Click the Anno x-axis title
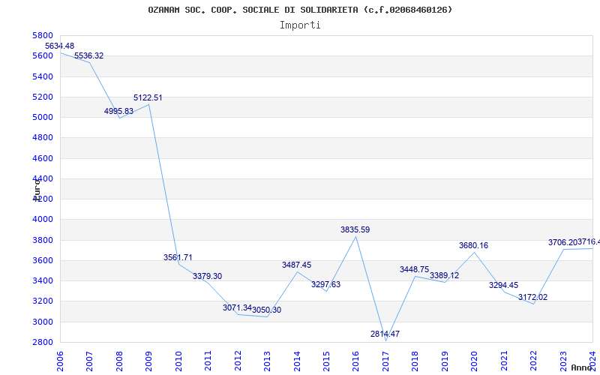The height and width of the screenshot is (375, 600). click(582, 367)
